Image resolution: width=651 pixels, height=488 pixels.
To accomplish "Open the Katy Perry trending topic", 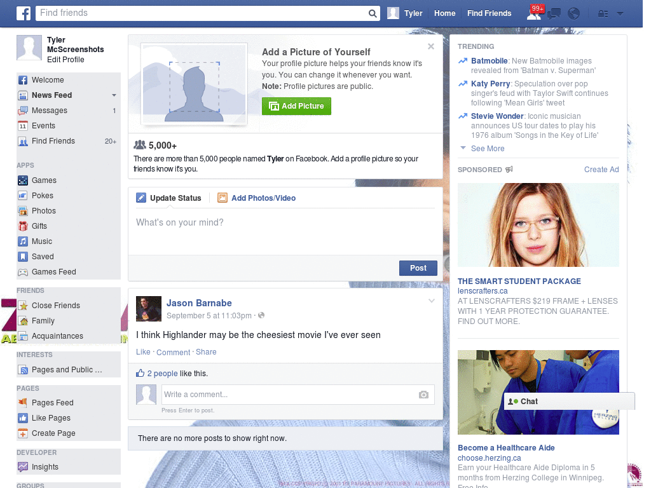I will (490, 84).
